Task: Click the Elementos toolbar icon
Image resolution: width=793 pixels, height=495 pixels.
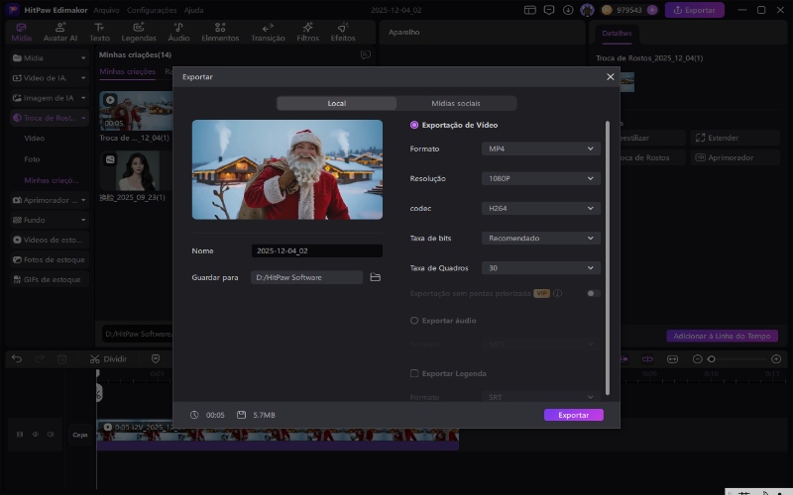Action: (220, 32)
